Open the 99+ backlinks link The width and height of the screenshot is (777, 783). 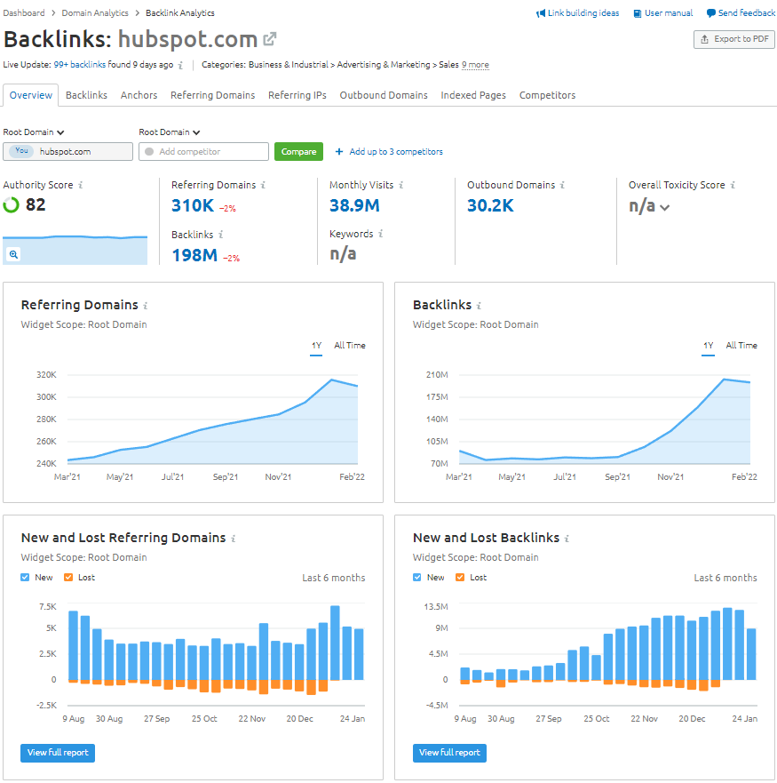(x=79, y=65)
